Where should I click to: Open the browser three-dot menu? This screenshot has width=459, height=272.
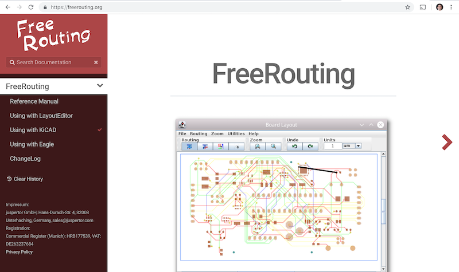(x=451, y=7)
